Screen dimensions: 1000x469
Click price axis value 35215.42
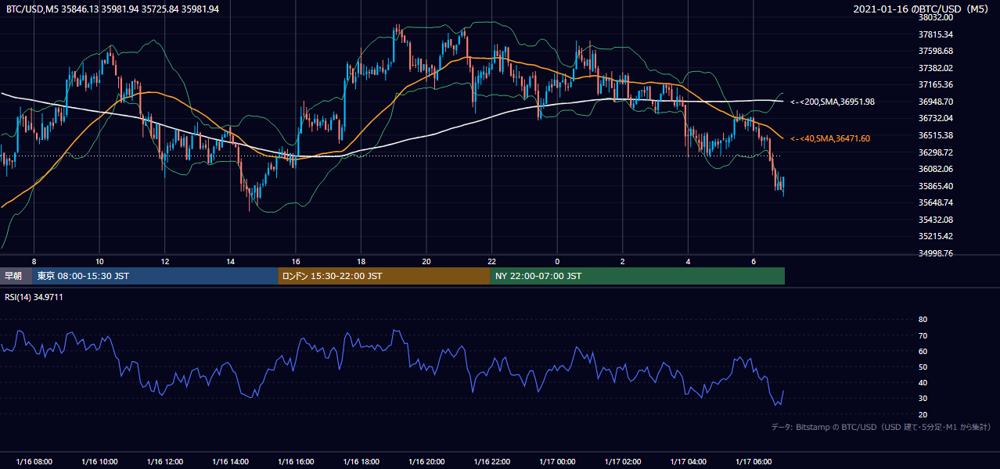pyautogui.click(x=936, y=236)
